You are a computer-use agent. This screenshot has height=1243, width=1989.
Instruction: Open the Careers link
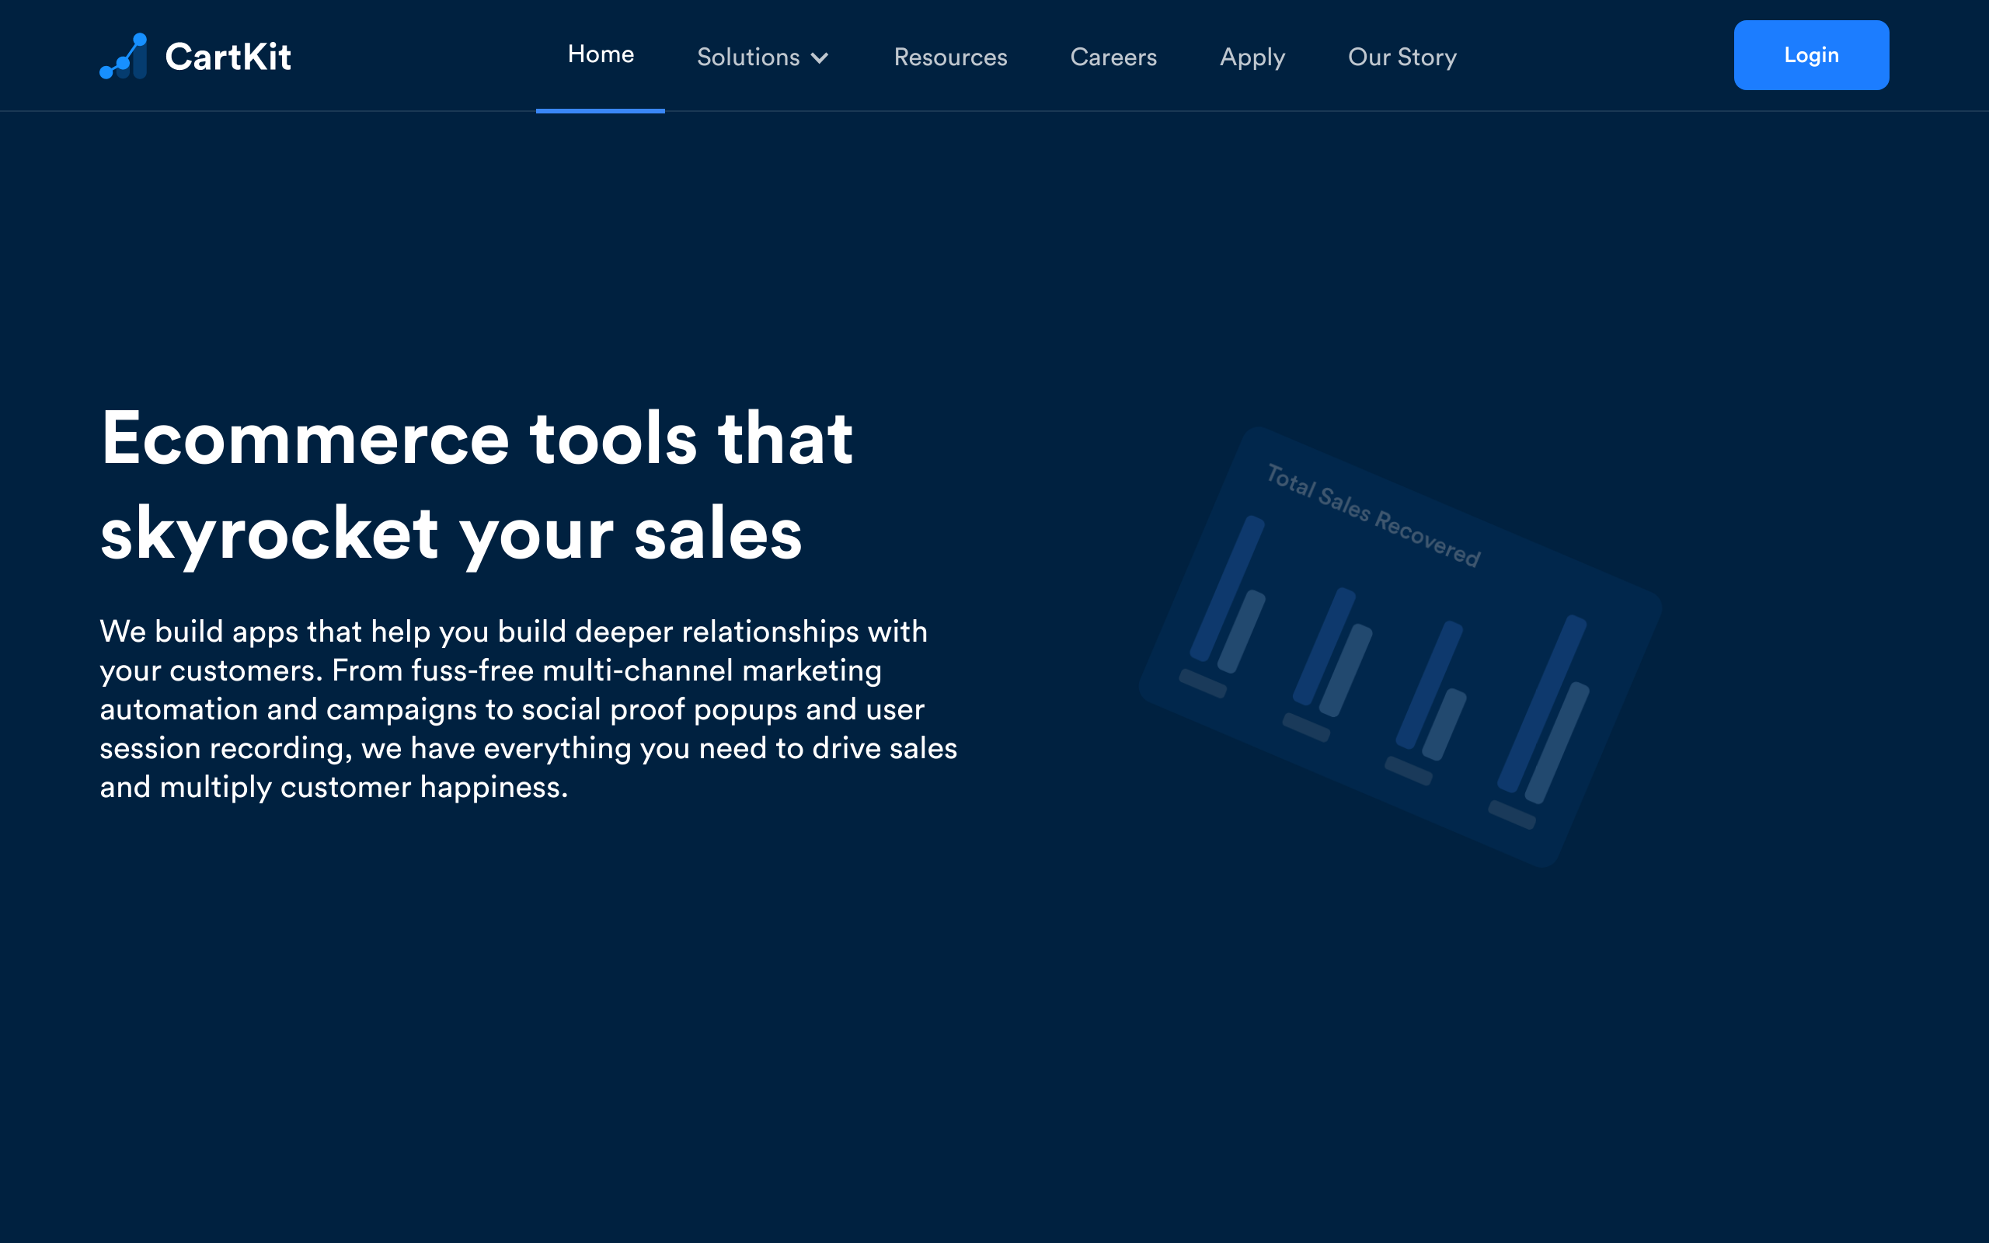click(1113, 57)
